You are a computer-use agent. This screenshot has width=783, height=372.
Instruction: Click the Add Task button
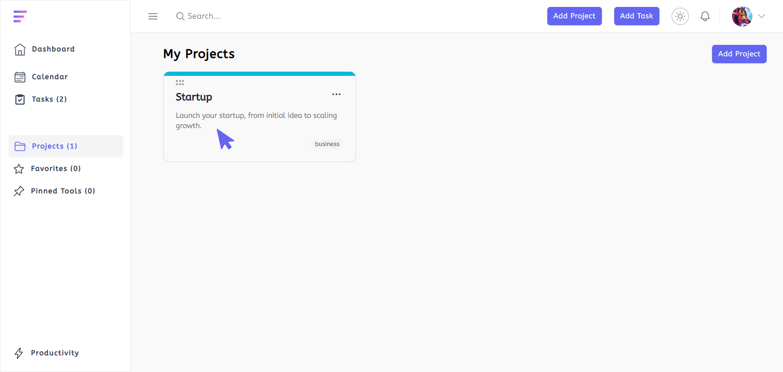click(637, 16)
